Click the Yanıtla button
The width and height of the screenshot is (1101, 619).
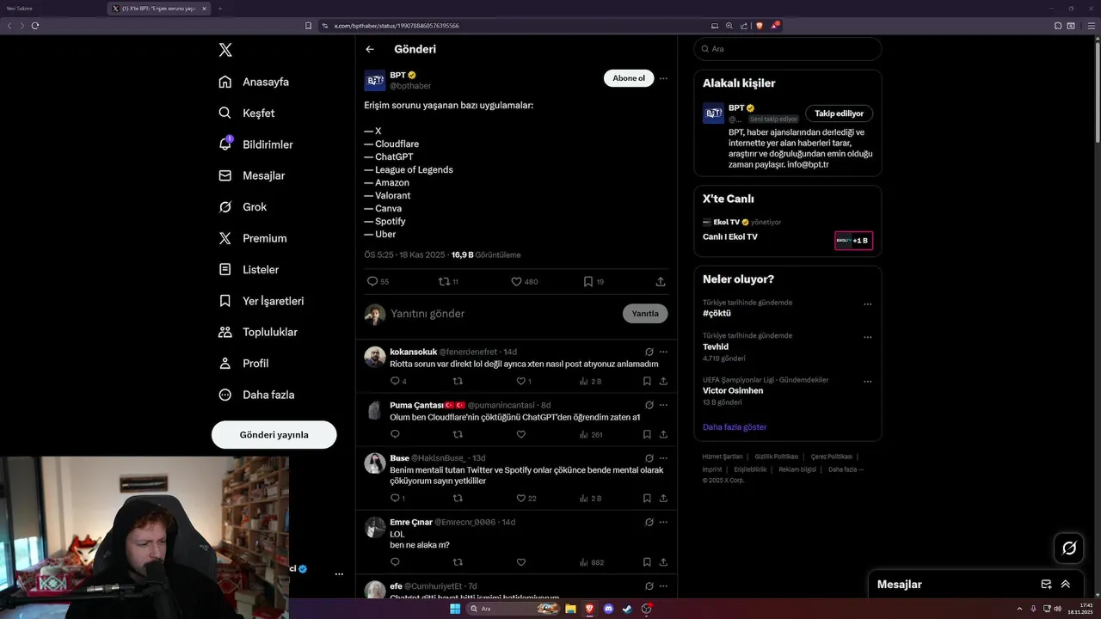tap(645, 314)
